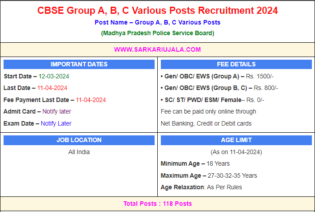The height and width of the screenshot is (212, 315).
Task: Select the Group B, C fee Rs. 800 line
Action: point(219,88)
